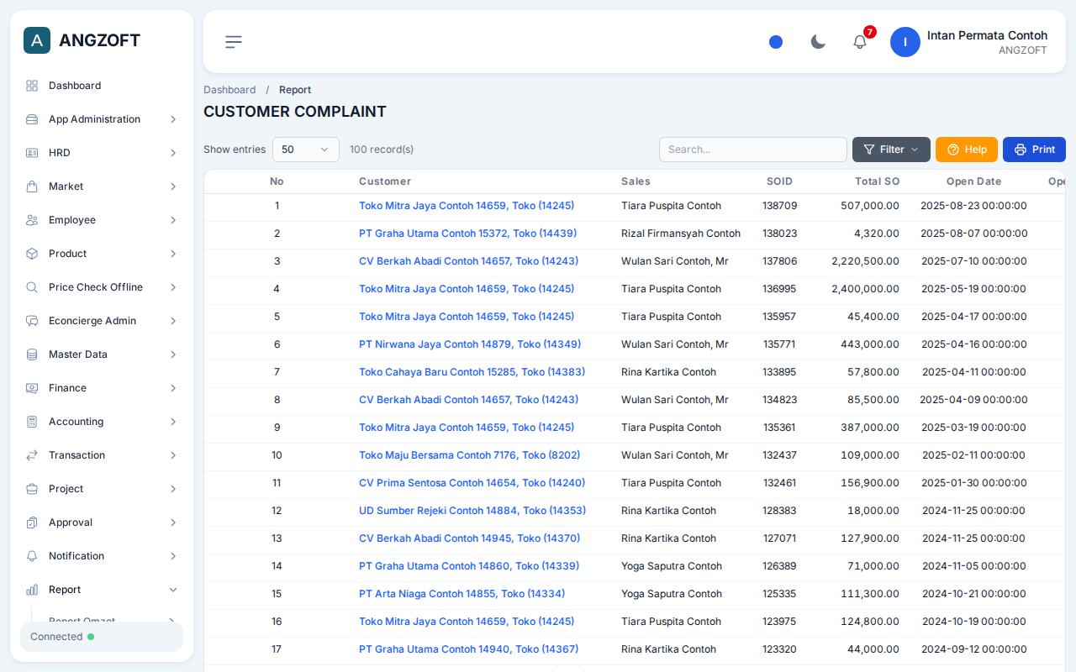1076x672 pixels.
Task: Open customer PT Nirwana Jaya Contoh 14879 link
Action: pos(470,344)
